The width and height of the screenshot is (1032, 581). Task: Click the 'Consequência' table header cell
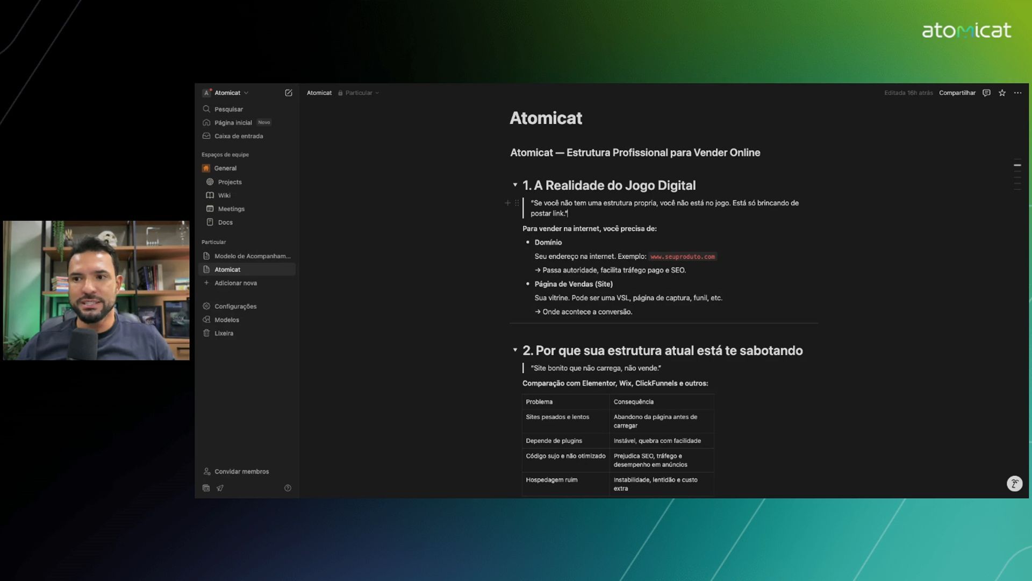pyautogui.click(x=662, y=402)
